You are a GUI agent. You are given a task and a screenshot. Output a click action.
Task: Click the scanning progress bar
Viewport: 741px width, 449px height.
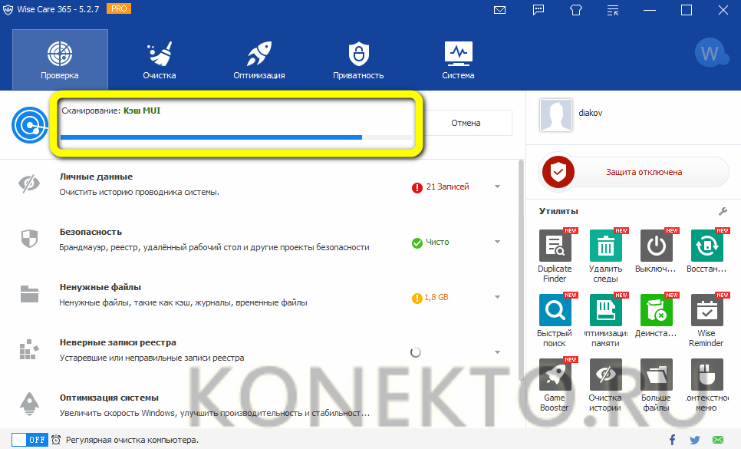[x=235, y=137]
